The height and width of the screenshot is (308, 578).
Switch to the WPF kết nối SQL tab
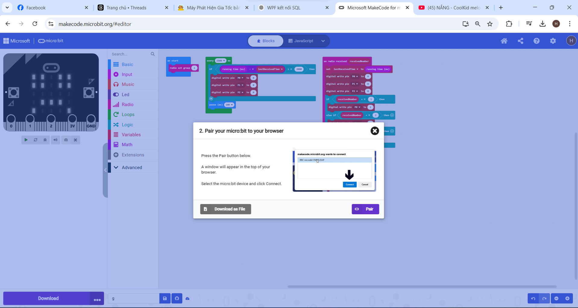(x=294, y=8)
